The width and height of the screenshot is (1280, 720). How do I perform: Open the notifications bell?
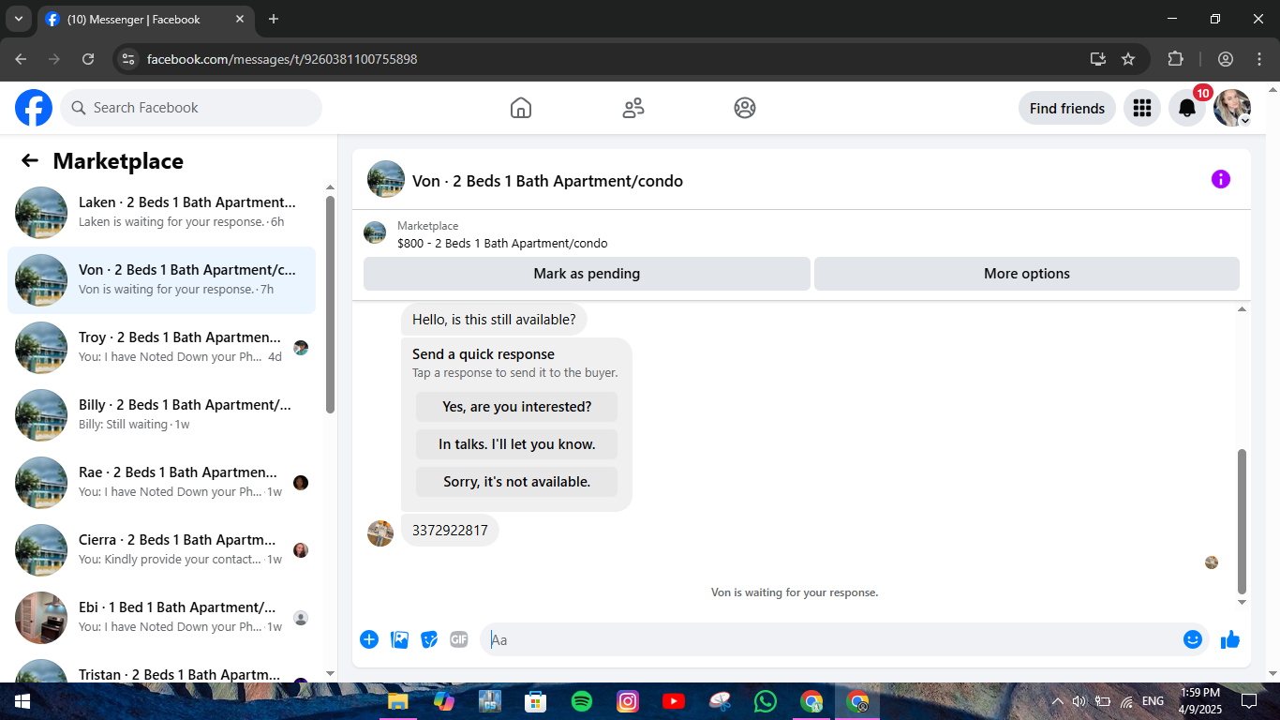1187,108
